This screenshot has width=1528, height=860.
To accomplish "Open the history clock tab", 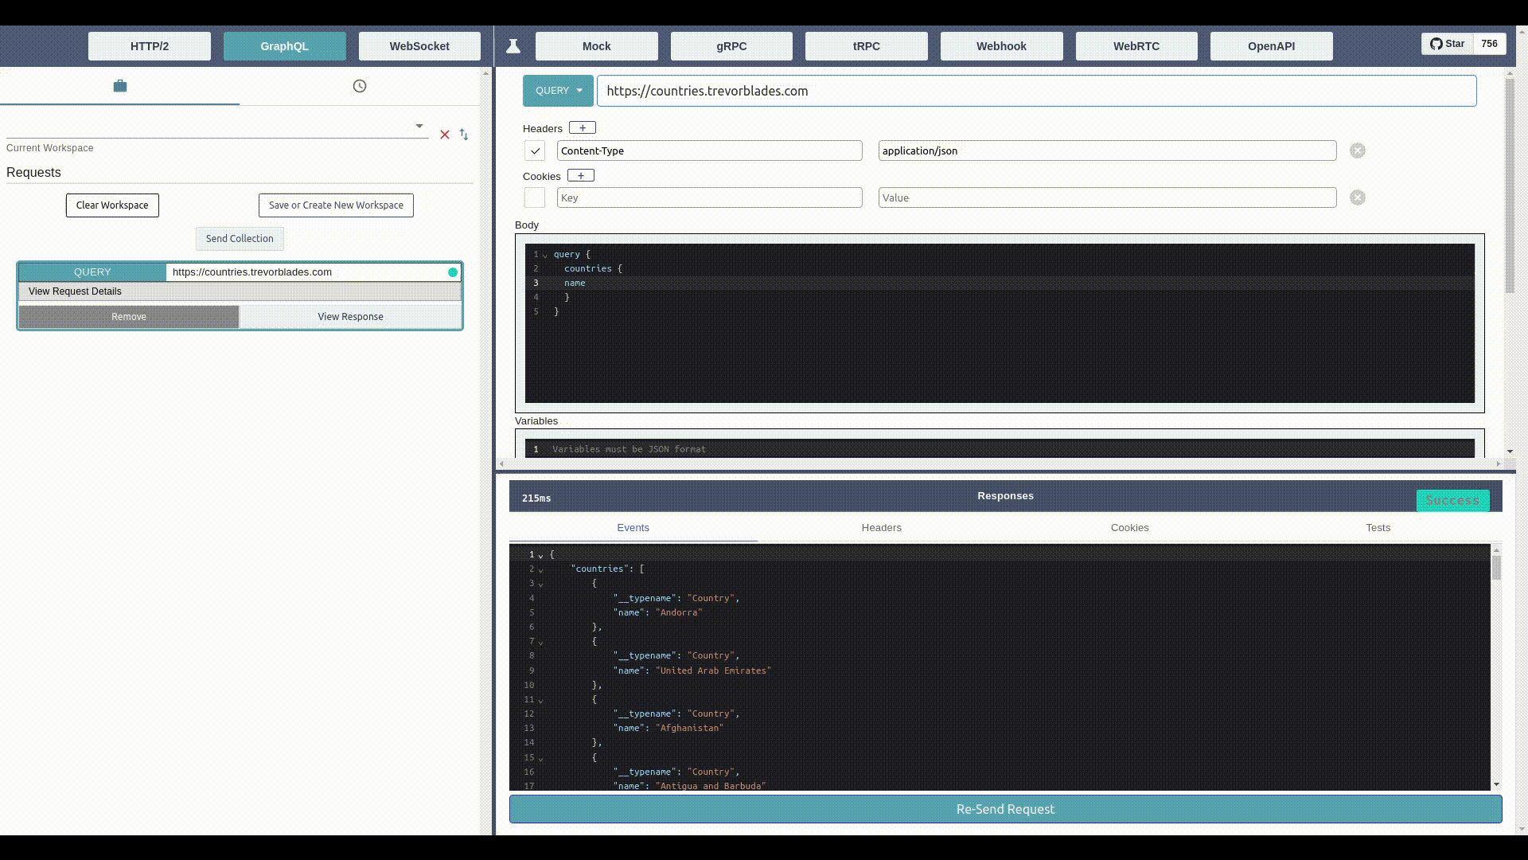I will click(x=360, y=86).
